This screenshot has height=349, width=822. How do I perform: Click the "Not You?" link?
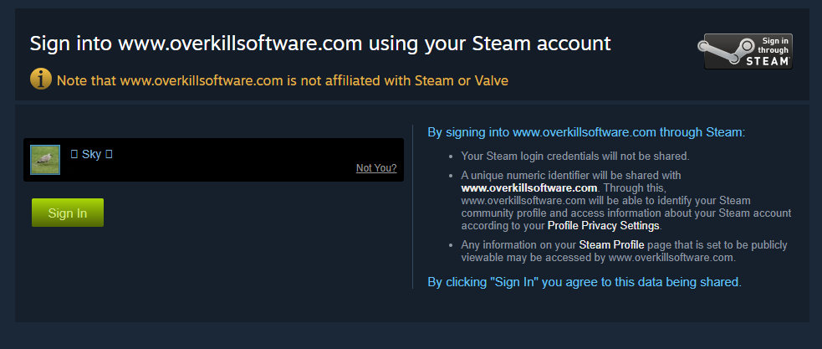click(376, 168)
